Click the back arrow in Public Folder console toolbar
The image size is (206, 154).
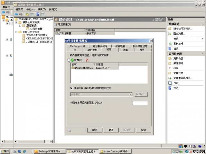pos(16,14)
